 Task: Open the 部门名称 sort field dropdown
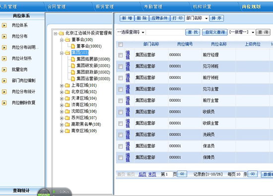(197, 18)
